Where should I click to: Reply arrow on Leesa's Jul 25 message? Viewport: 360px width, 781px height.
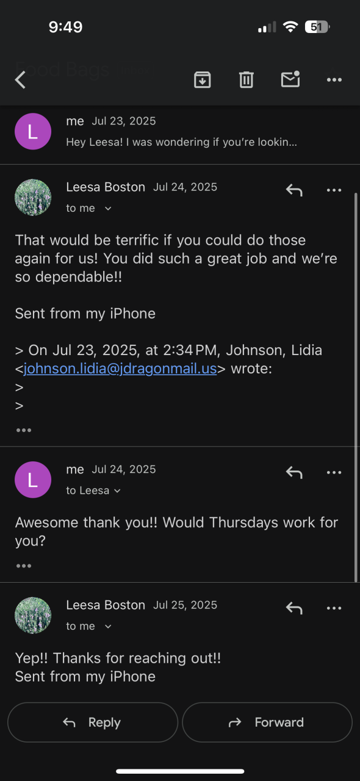(294, 608)
